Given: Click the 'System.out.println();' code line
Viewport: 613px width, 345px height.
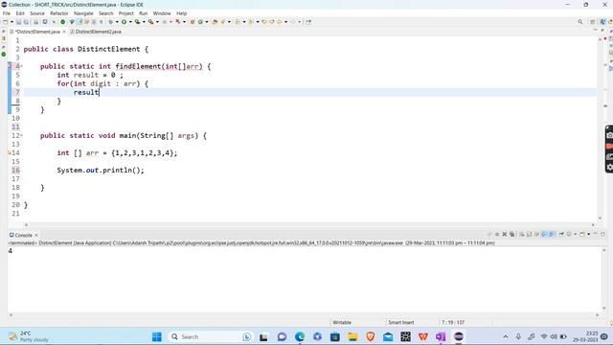Looking at the screenshot, I should pyautogui.click(x=101, y=171).
